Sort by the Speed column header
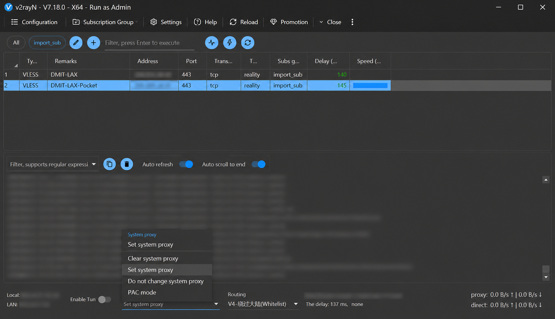Viewport: 555px width, 319px height. (x=370, y=61)
